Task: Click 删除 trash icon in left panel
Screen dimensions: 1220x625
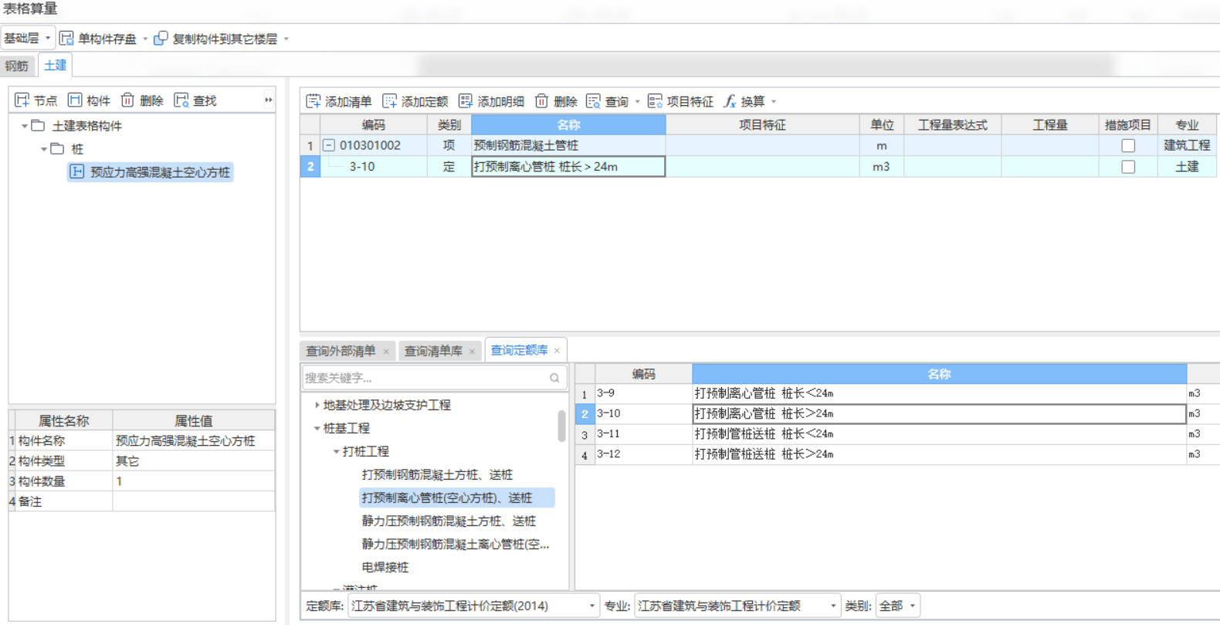Action: point(128,100)
